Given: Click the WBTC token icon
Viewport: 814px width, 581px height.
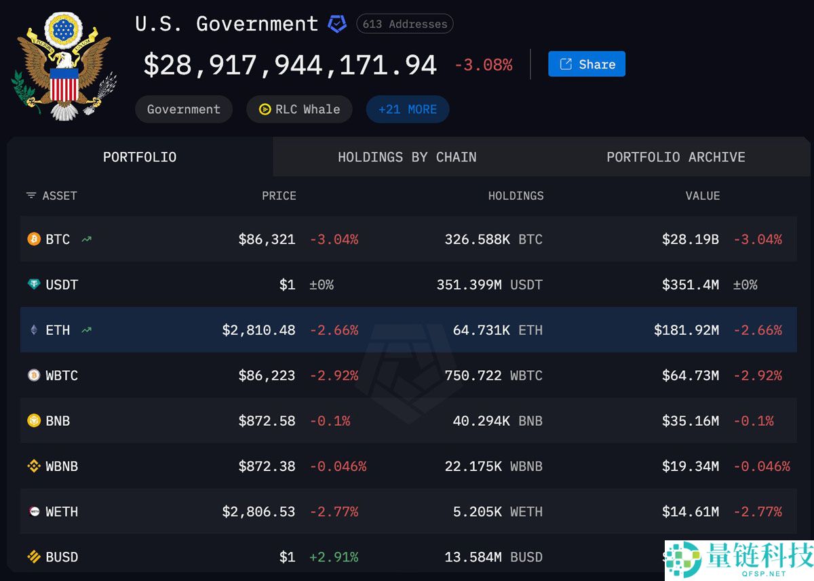Looking at the screenshot, I should pyautogui.click(x=35, y=376).
